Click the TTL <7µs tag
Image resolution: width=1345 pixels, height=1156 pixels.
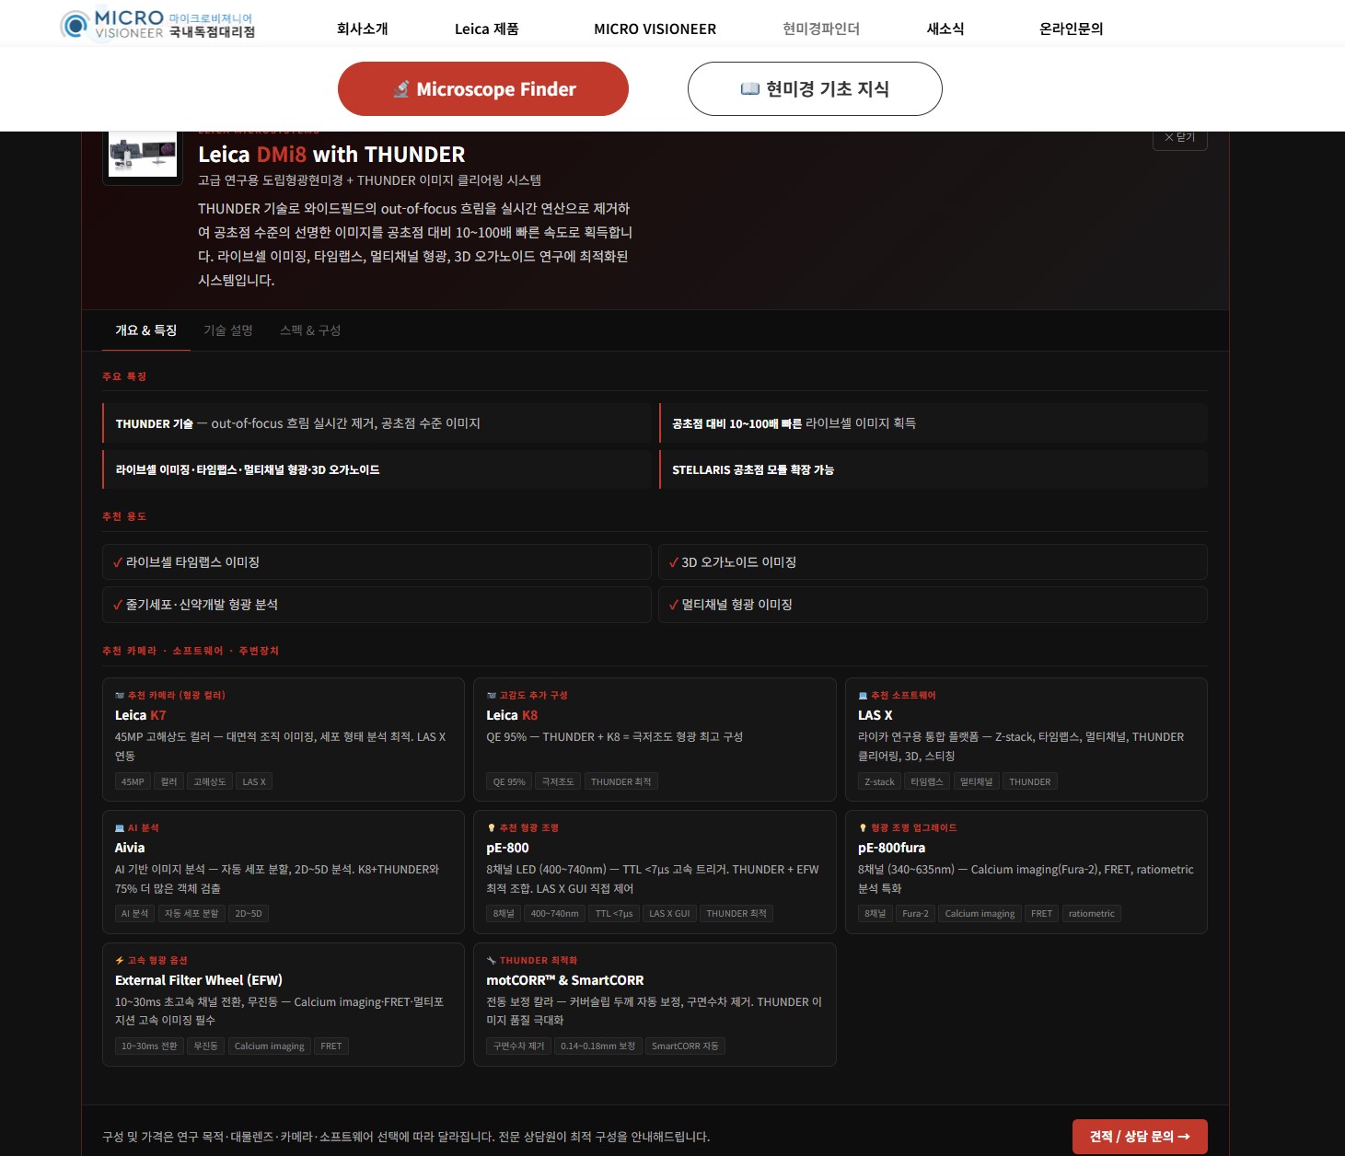[x=614, y=914]
